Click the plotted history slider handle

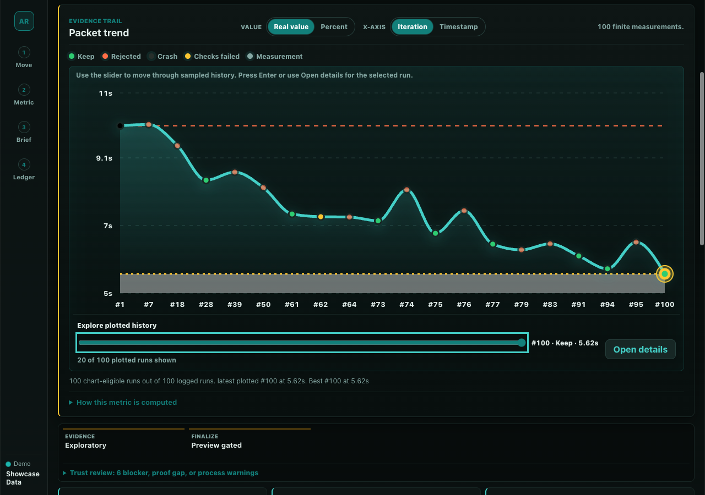tap(522, 343)
